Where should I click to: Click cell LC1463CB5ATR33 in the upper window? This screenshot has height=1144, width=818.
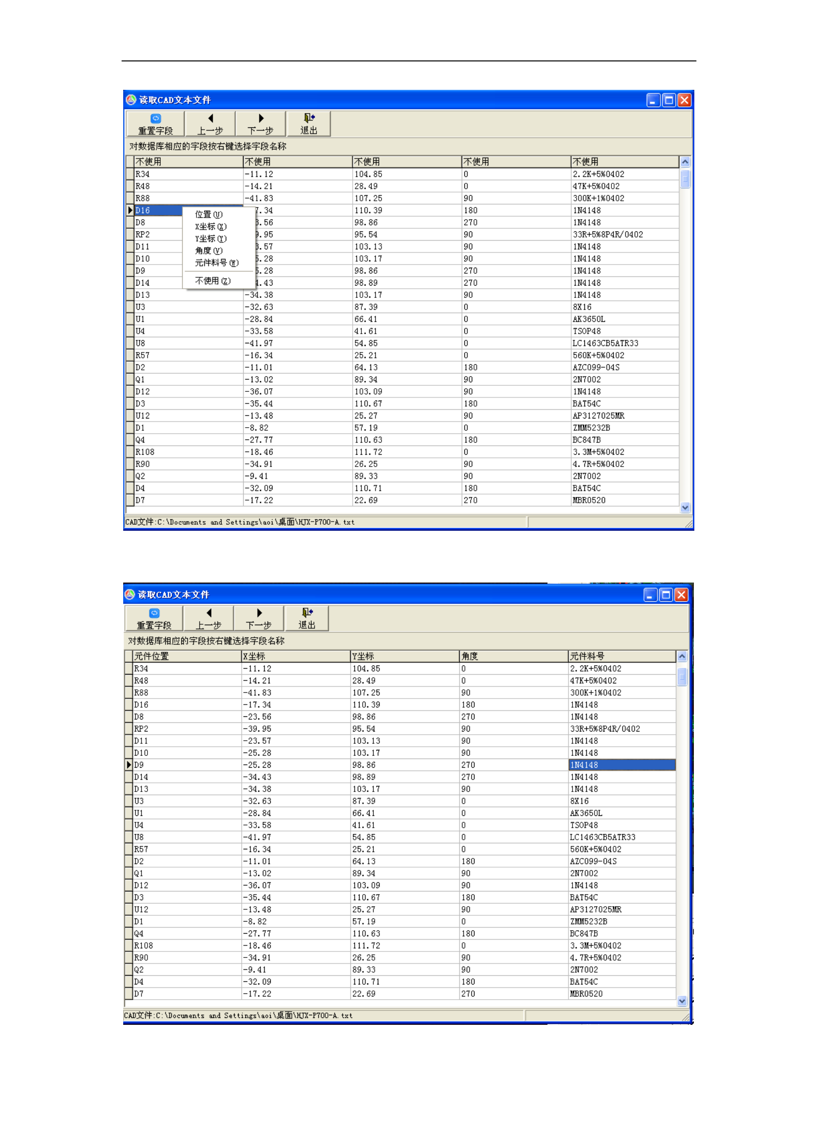[x=625, y=343]
